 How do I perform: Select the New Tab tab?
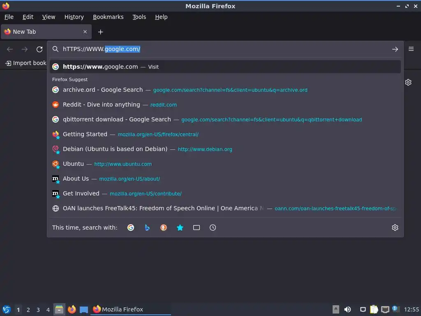(46, 32)
